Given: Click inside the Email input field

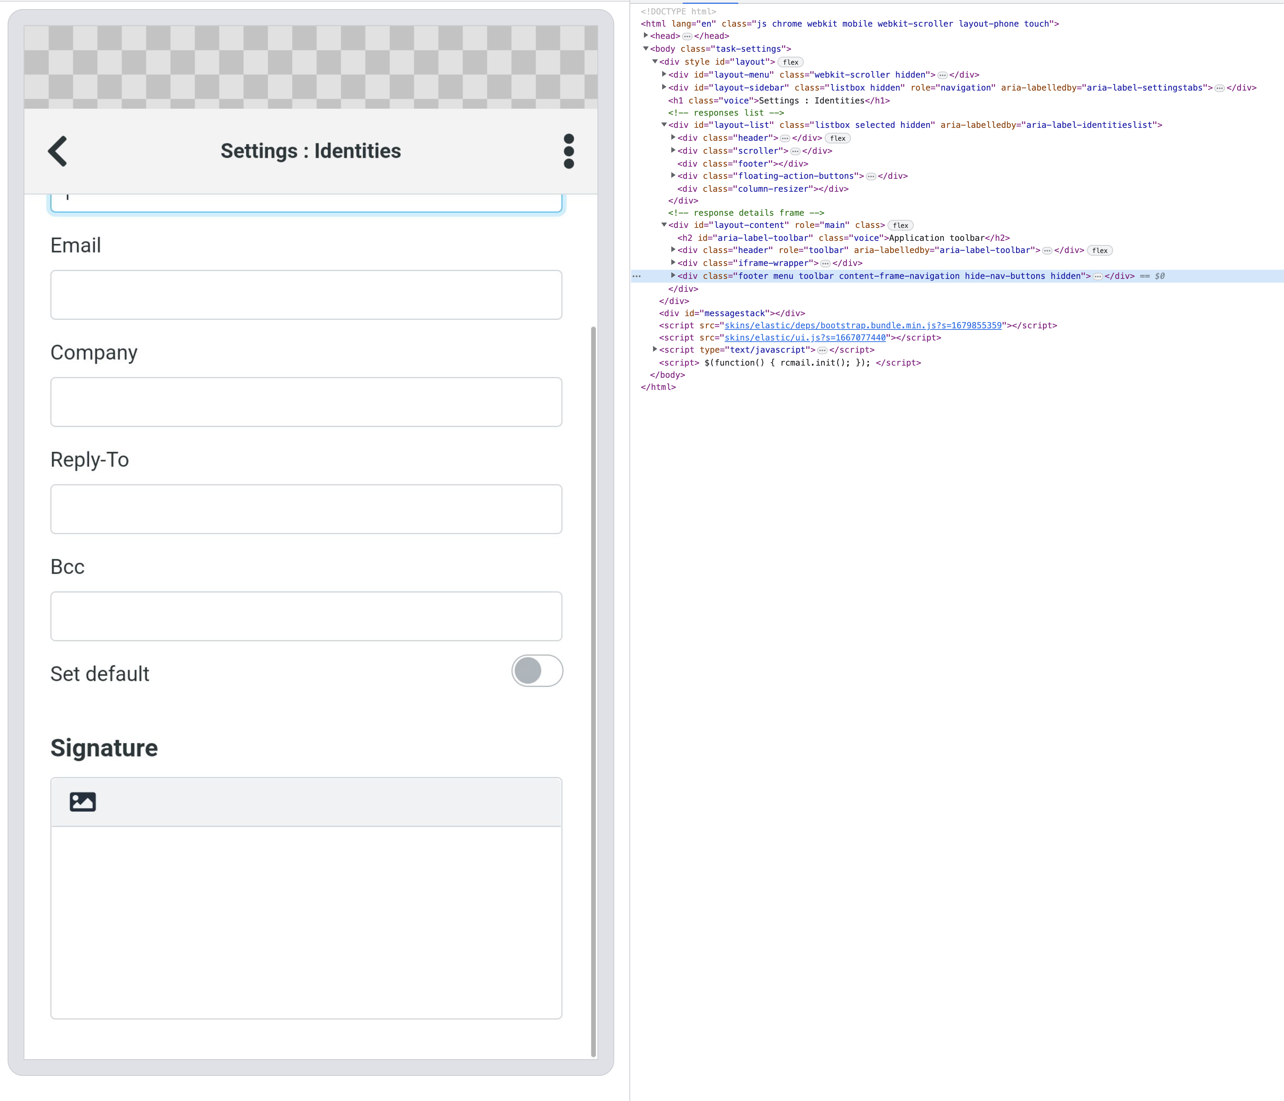Looking at the screenshot, I should [x=306, y=295].
